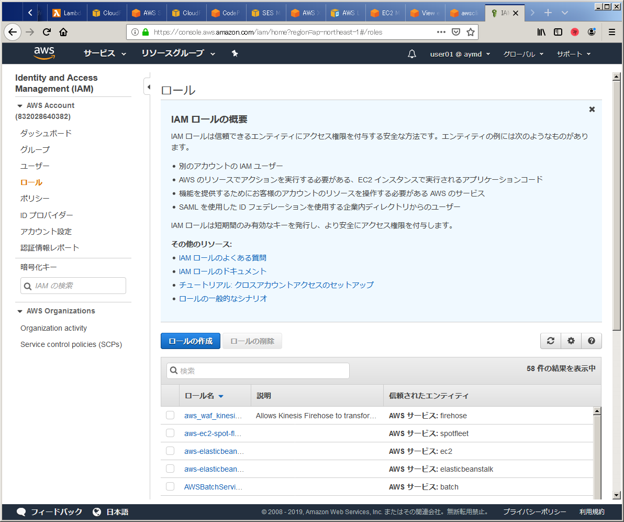The width and height of the screenshot is (624, 522).
Task: Click the red extension icon in browser toolbar
Action: point(575,32)
